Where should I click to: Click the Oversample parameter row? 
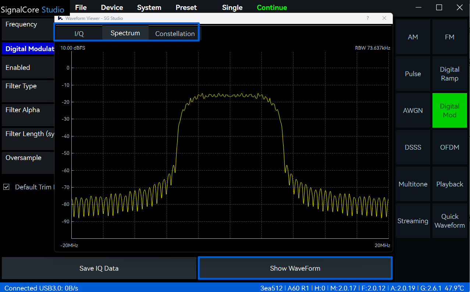tap(28, 163)
